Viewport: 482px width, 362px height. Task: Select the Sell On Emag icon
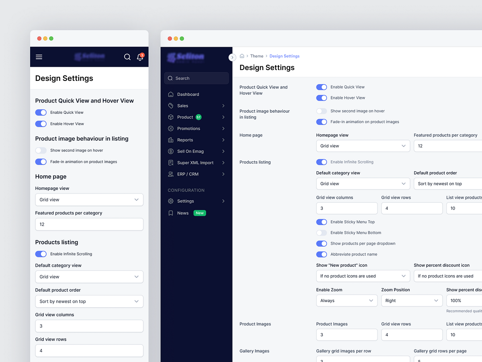tap(170, 151)
